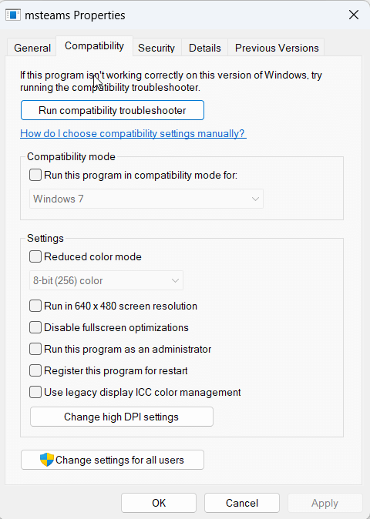Expand the 8-bit (256) color dropdown

[x=106, y=280]
